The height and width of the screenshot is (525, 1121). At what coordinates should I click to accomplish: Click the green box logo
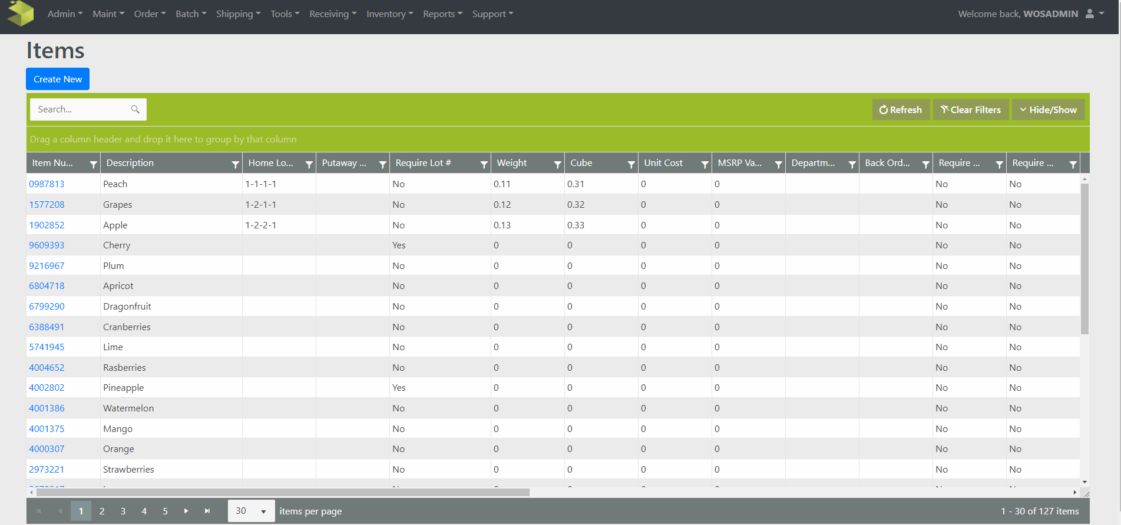point(21,14)
